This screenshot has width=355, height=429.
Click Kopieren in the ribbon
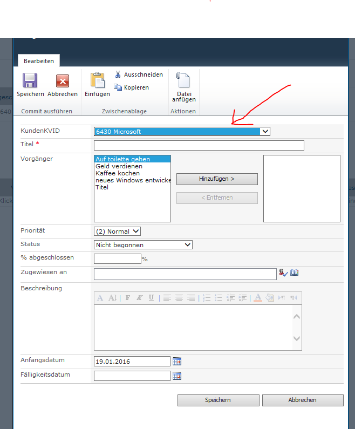[x=131, y=87]
